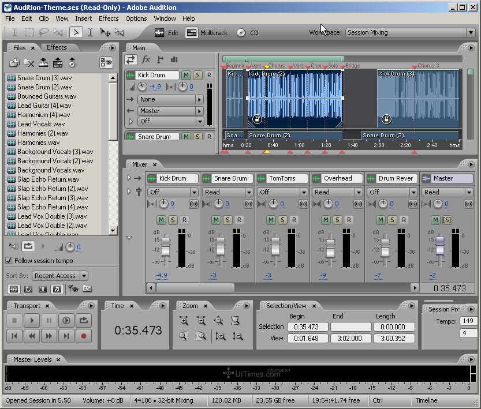The height and width of the screenshot is (409, 481).
Task: Click Play From Cursor to End of File
Action: [x=66, y=321]
